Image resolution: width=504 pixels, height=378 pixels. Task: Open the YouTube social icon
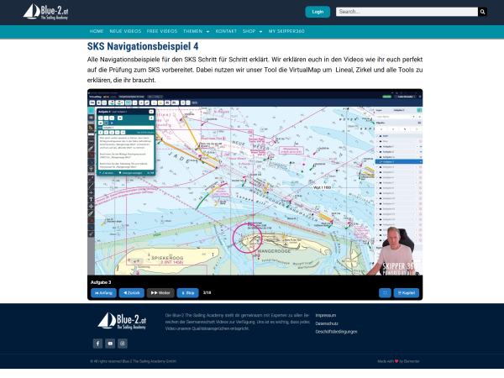pyautogui.click(x=110, y=344)
